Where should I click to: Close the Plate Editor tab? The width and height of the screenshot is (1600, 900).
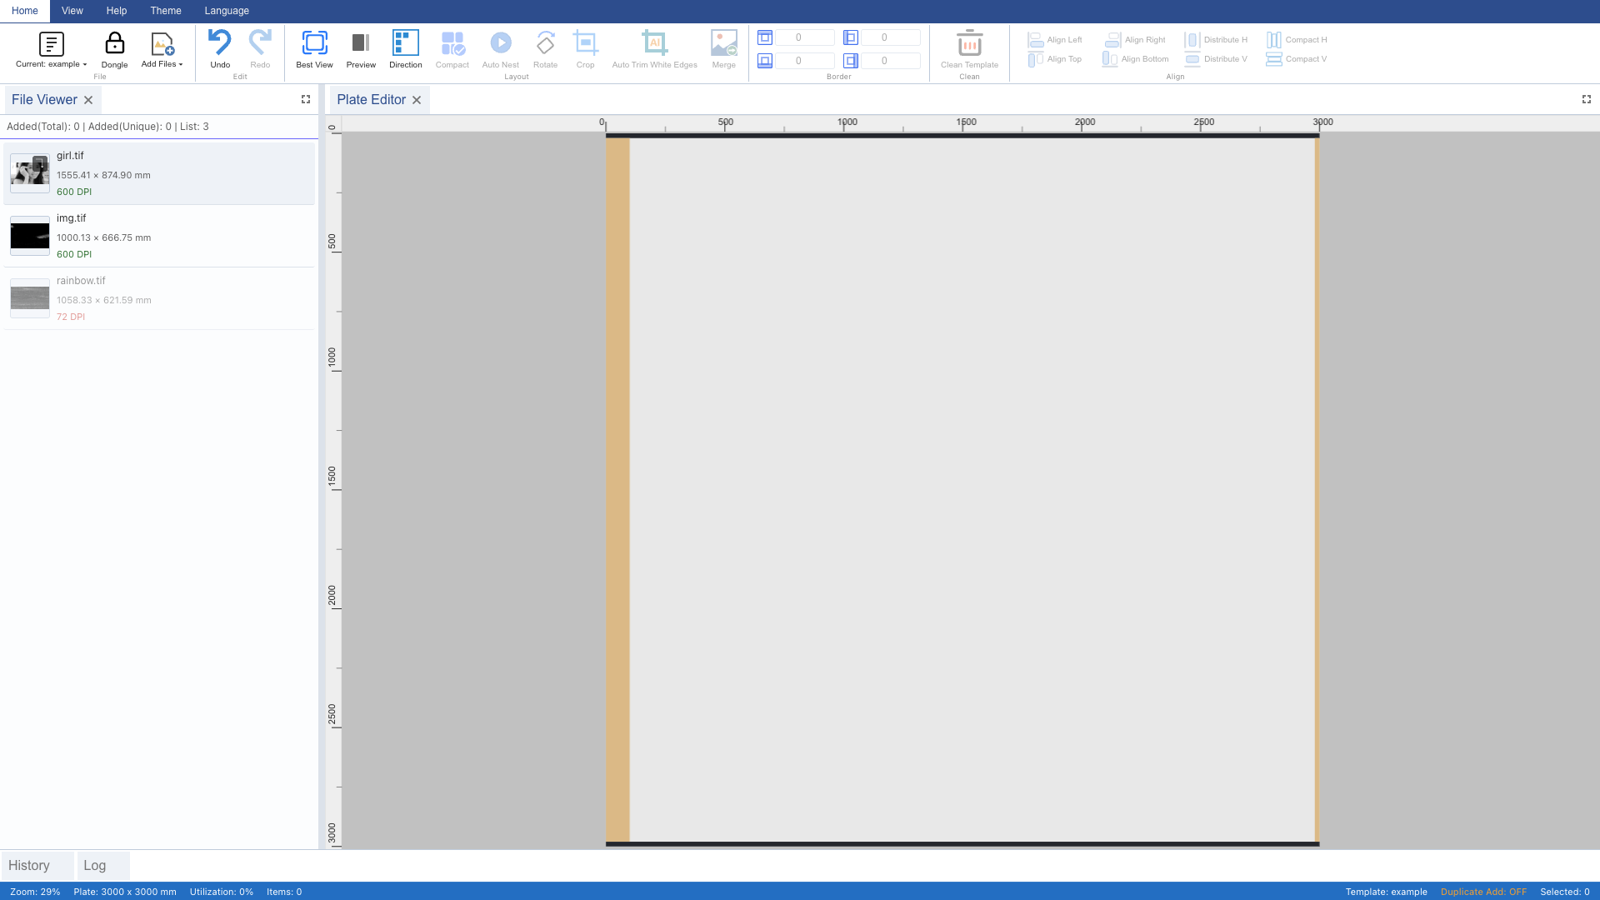point(417,100)
